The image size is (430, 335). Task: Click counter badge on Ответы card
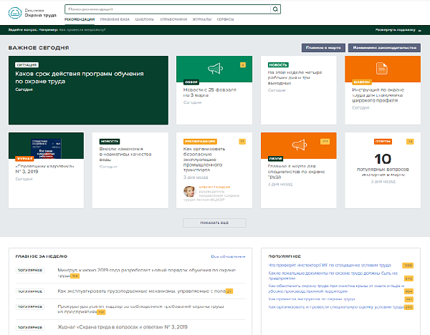[x=410, y=141]
